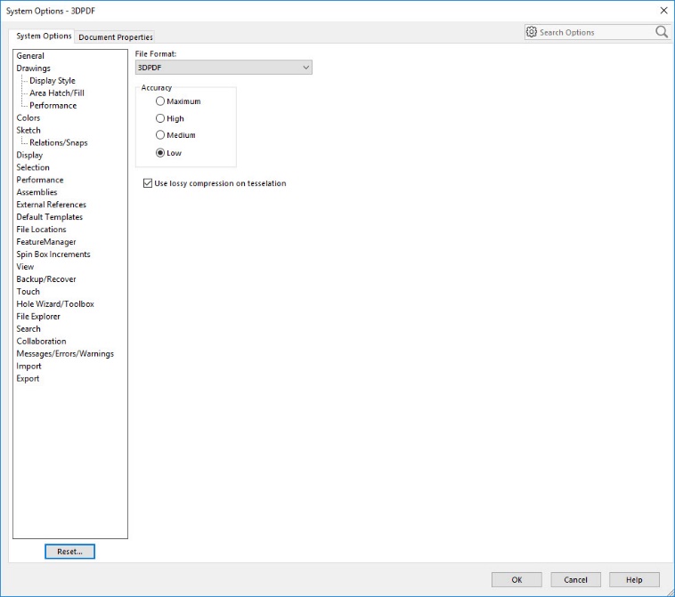The image size is (675, 597).
Task: Click the search magnifier icon
Action: tap(662, 32)
